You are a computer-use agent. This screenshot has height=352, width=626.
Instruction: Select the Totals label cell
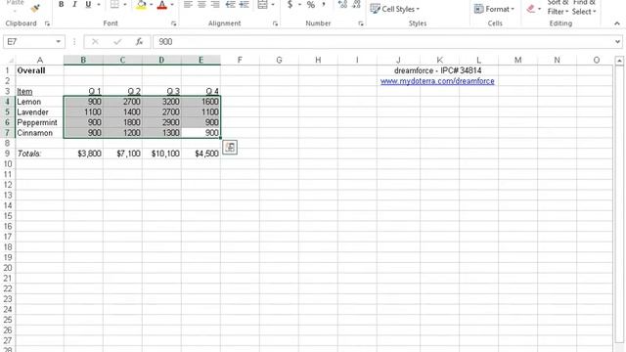39,154
